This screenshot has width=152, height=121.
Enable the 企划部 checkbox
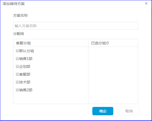click(x=17, y=66)
